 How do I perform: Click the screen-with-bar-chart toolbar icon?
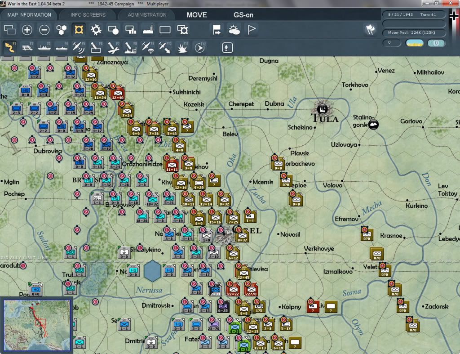(131, 30)
